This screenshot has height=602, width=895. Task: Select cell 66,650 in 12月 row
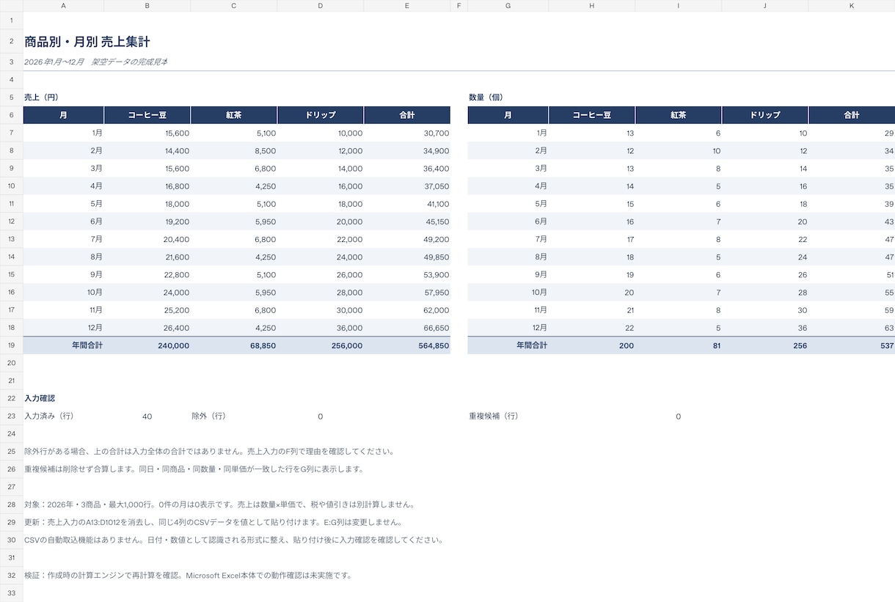(x=407, y=328)
